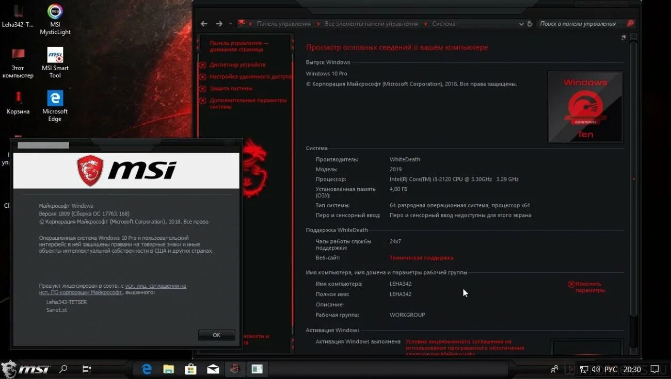Open the Action Center notifications icon
The height and width of the screenshot is (379, 671).
coord(654,369)
